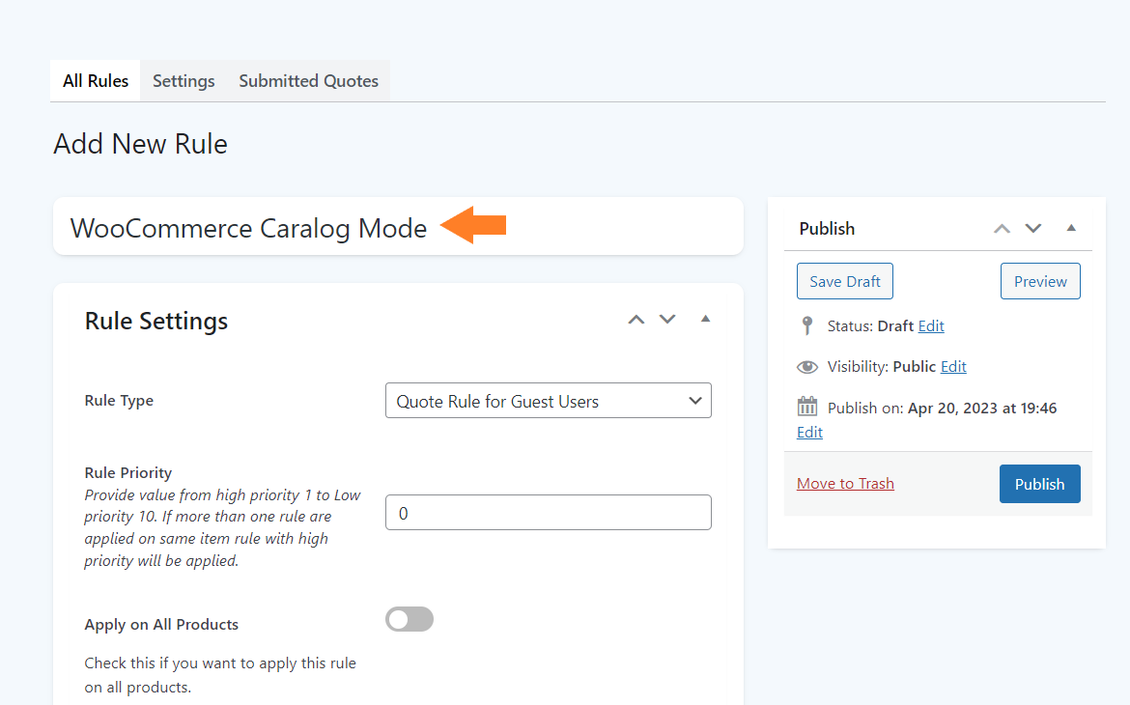
Task: Collapse the Rule Settings panel
Action: click(x=706, y=319)
